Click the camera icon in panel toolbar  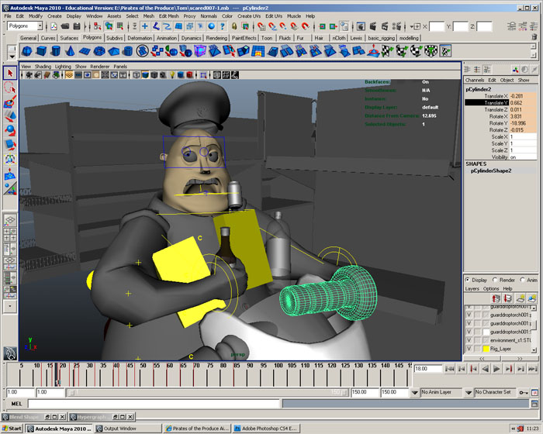pyautogui.click(x=29, y=74)
